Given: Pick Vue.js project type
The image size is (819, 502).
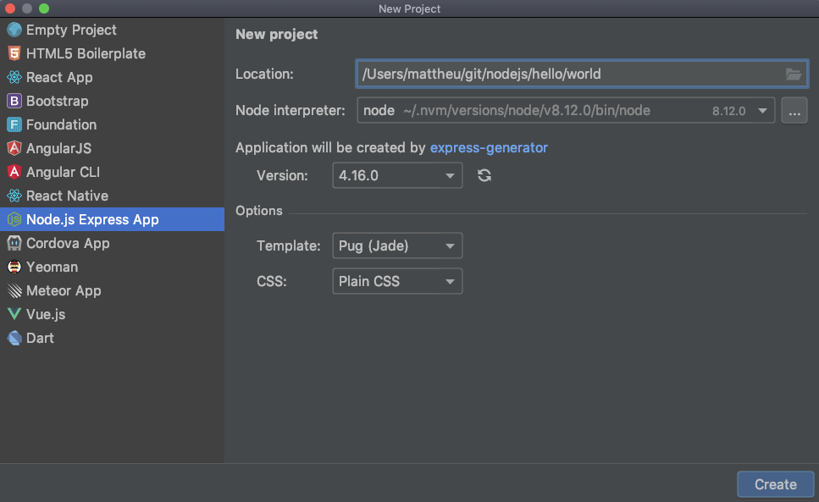Looking at the screenshot, I should coord(113,314).
